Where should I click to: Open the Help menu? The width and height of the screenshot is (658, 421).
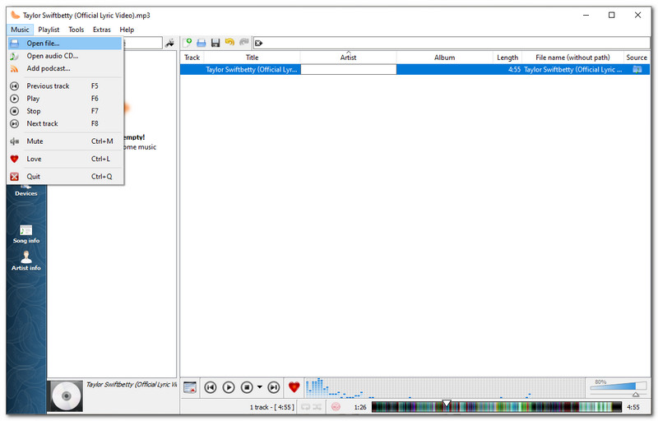pos(127,30)
